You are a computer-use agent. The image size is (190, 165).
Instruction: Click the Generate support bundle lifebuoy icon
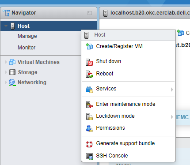89,144
